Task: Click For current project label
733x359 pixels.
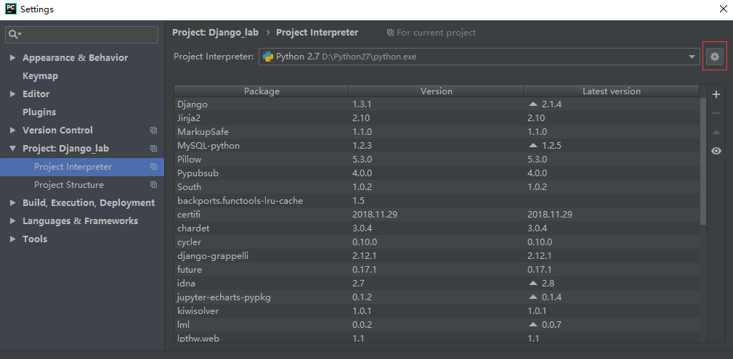Action: tap(436, 33)
